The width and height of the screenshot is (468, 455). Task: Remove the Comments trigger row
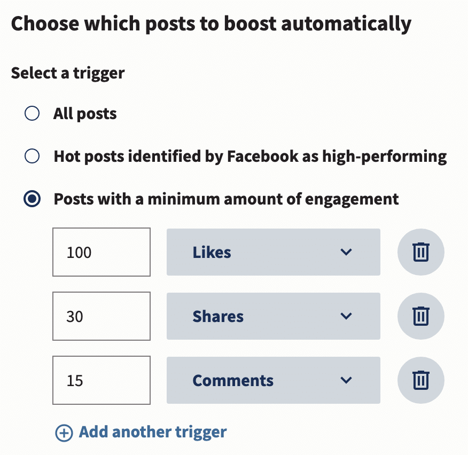pyautogui.click(x=421, y=380)
